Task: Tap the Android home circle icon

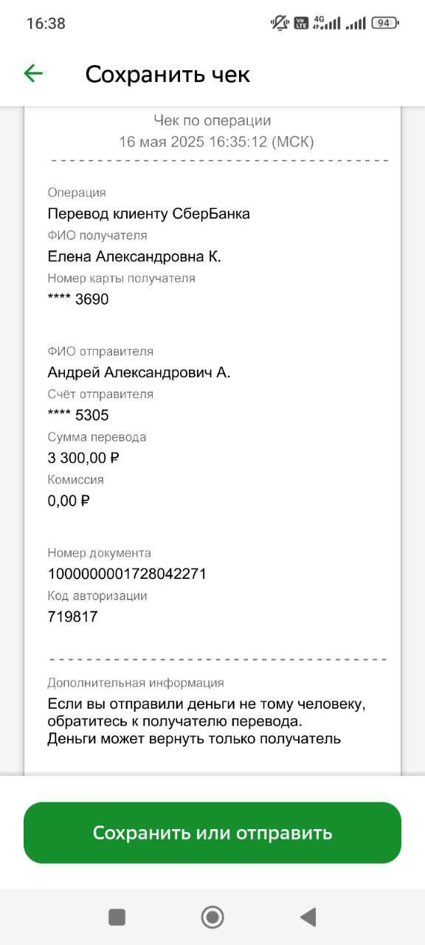Action: [212, 917]
